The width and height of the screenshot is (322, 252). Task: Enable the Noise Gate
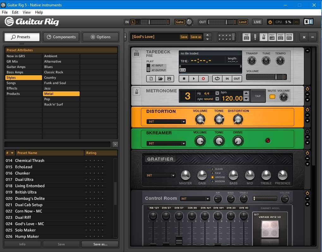[179, 22]
